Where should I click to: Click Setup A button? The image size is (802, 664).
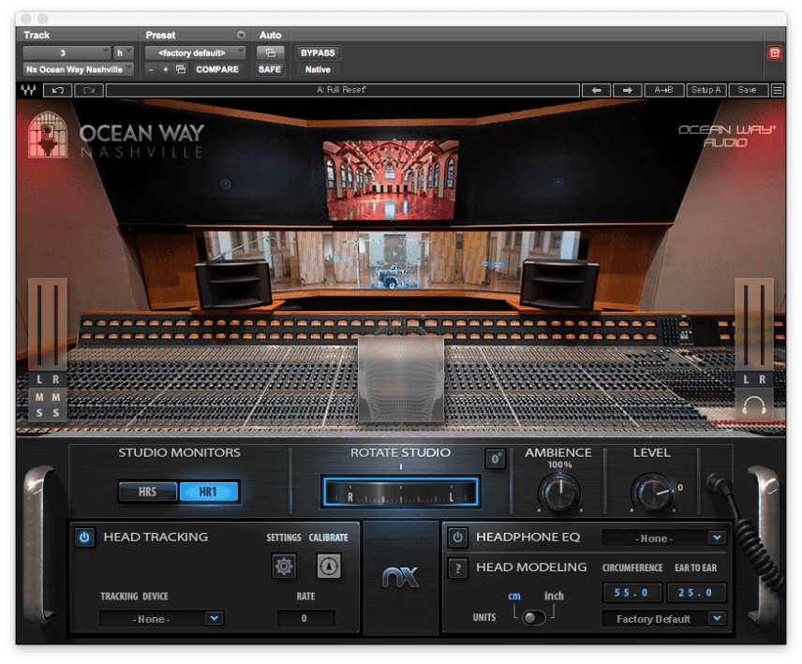point(705,90)
